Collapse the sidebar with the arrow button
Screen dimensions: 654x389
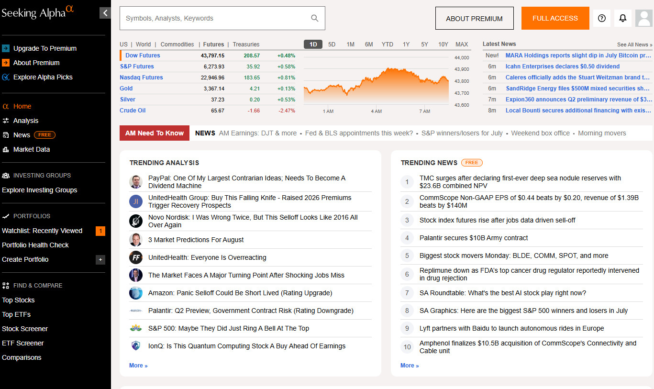pyautogui.click(x=105, y=13)
